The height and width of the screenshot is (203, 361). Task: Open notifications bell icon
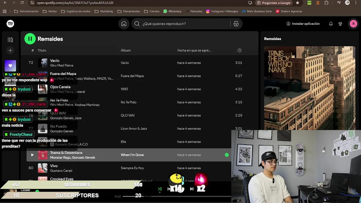tap(331, 24)
